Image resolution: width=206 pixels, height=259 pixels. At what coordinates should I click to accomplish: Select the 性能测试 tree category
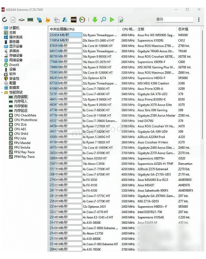pos(16,92)
